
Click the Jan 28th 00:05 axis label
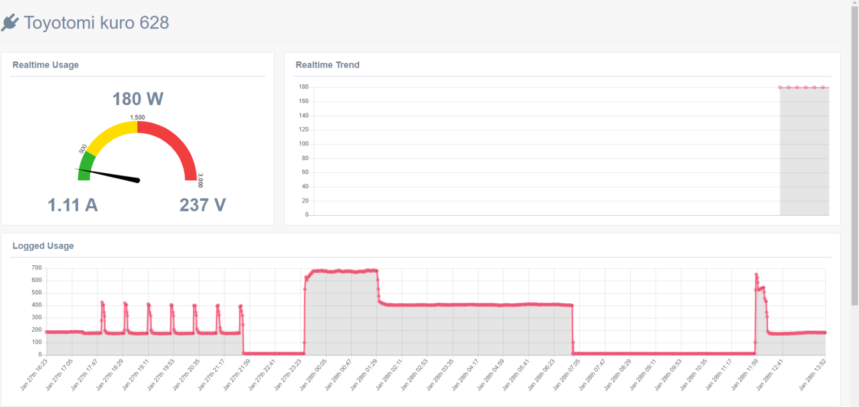313,374
